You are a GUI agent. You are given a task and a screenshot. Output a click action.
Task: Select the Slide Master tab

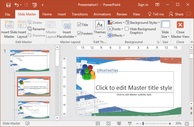coord(27,14)
